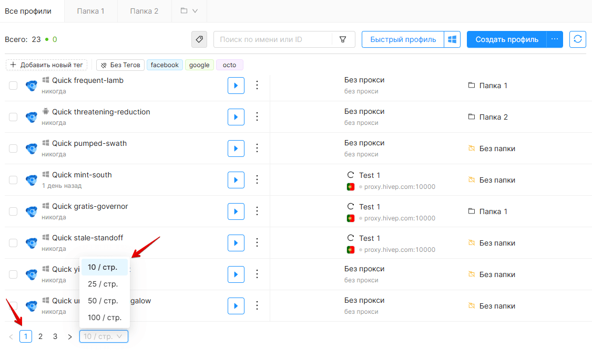This screenshot has height=350, width=592.
Task: Choose 25 / стр. option
Action: click(105, 284)
